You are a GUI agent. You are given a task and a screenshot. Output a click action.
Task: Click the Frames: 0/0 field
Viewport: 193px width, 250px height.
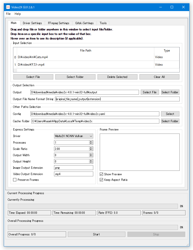[164, 213]
